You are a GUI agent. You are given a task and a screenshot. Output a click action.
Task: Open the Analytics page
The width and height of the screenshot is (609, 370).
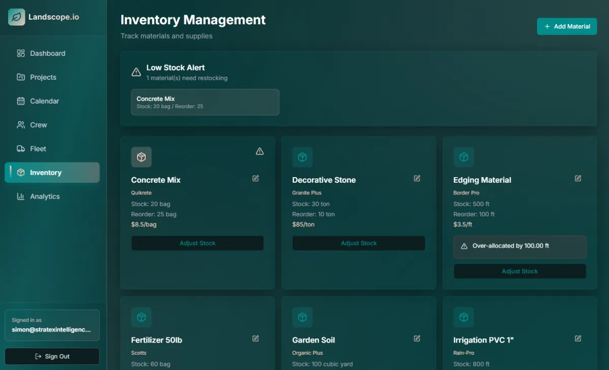45,196
